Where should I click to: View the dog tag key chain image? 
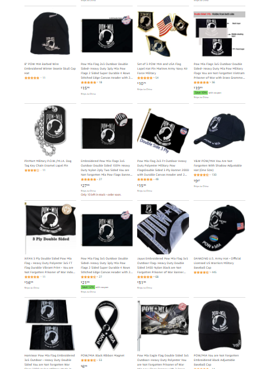pos(50,130)
